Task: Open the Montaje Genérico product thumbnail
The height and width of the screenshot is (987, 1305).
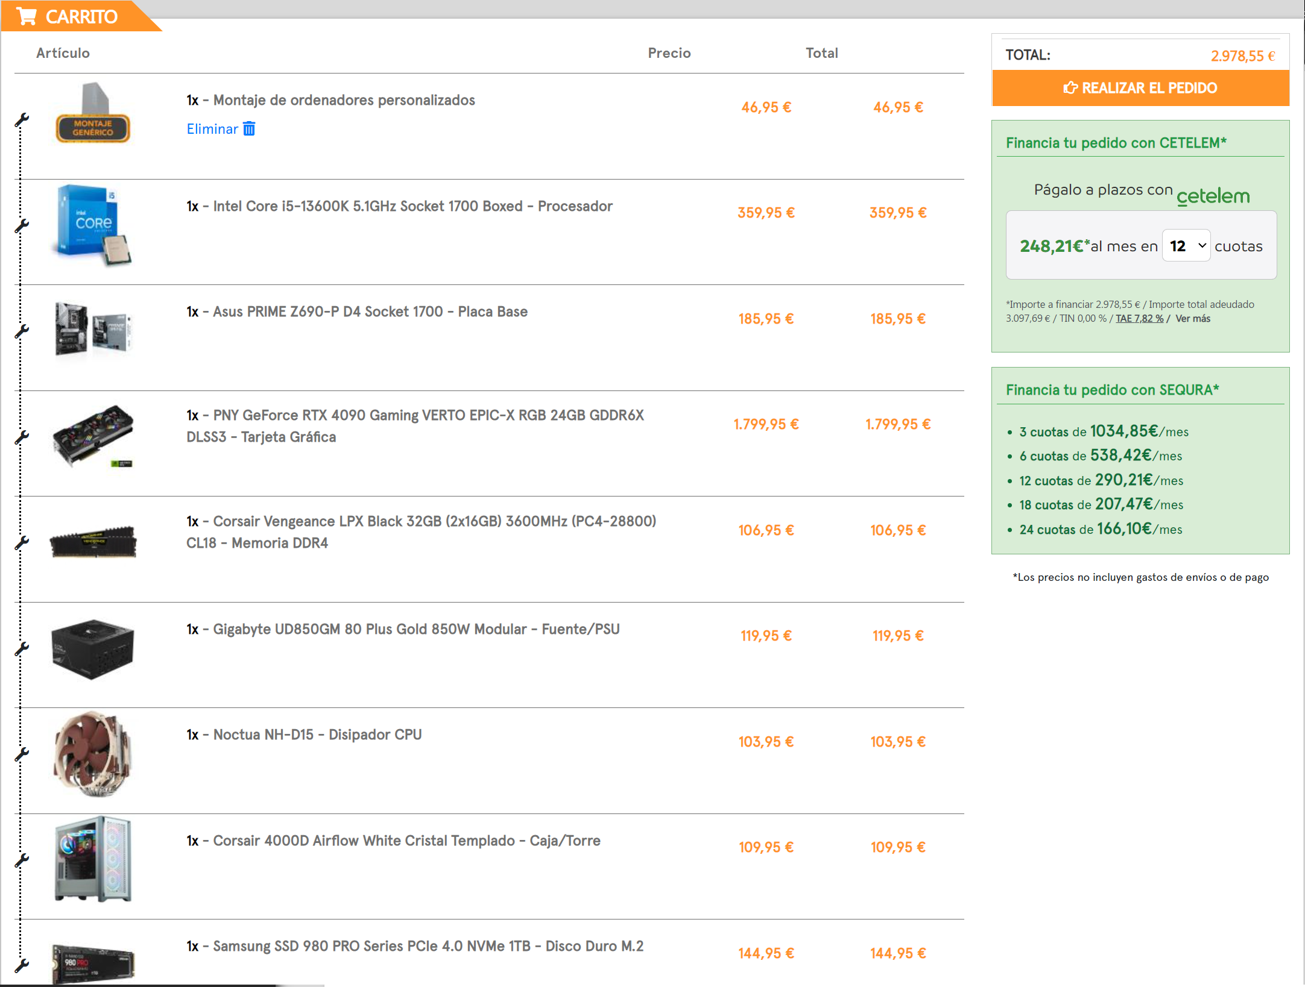Action: point(93,113)
